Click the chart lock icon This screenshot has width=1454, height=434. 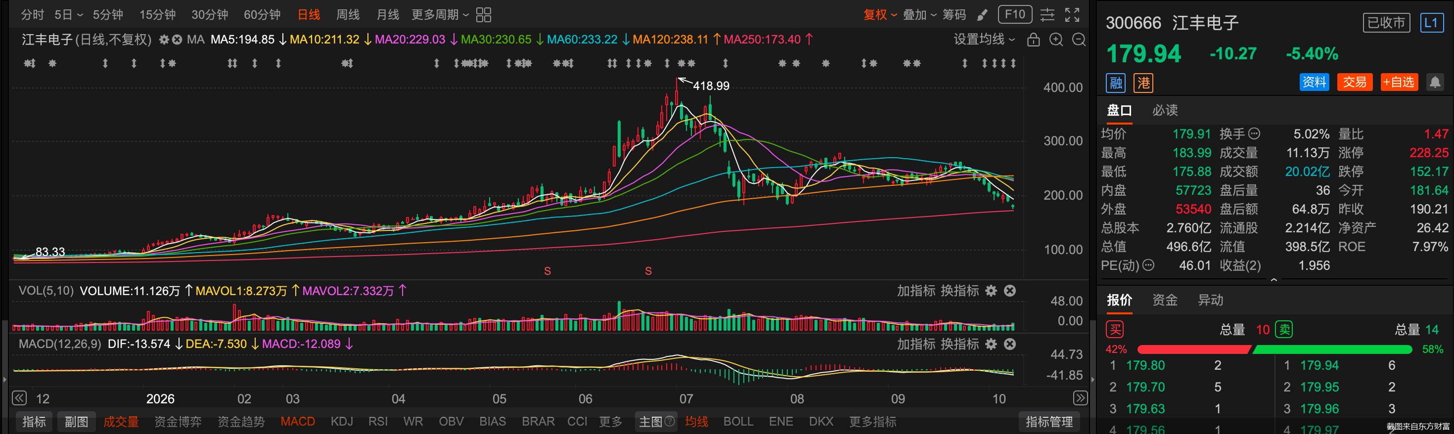pyautogui.click(x=1033, y=40)
